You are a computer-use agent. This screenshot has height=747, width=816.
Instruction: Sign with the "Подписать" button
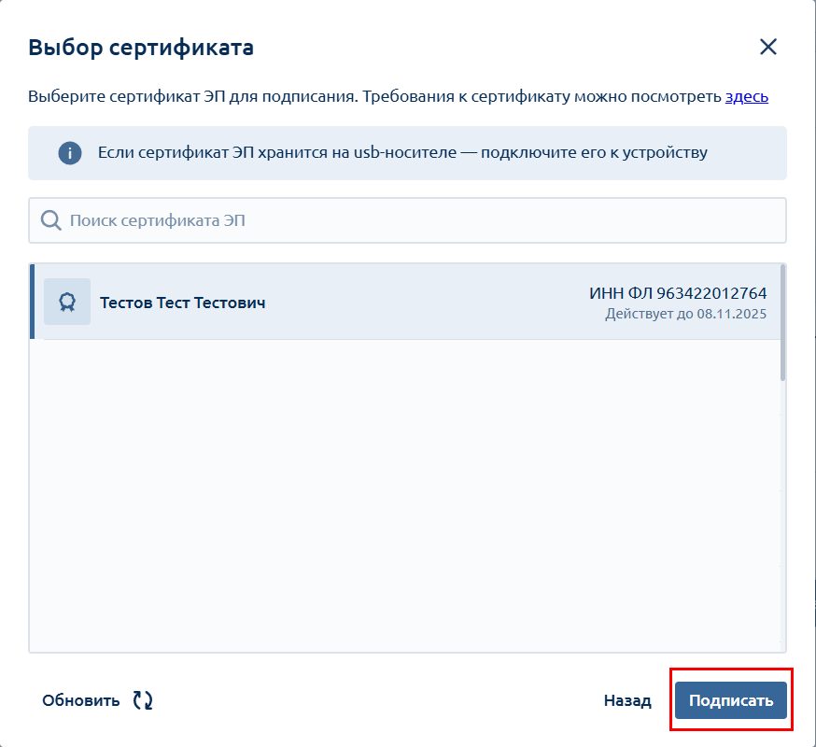point(731,700)
